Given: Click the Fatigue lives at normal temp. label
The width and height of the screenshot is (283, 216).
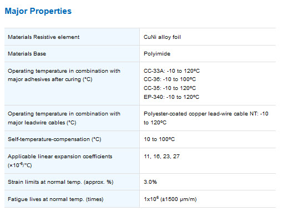Looking at the screenshot, I should point(55,199).
